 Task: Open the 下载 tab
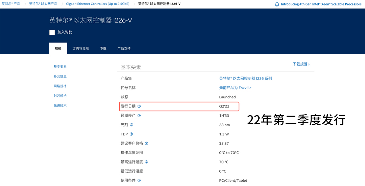click(x=103, y=49)
